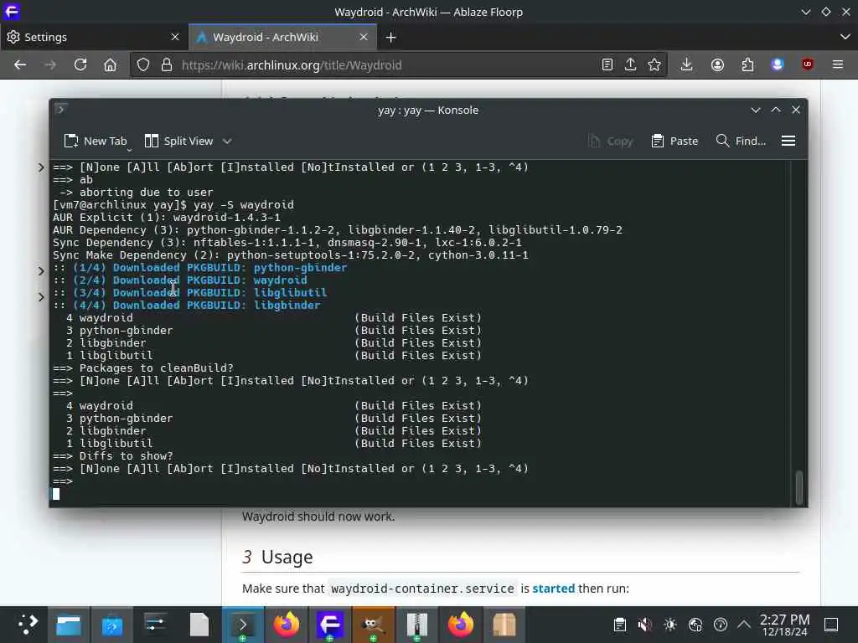Open Find in Konsole toolbar
The image size is (858, 643).
coord(741,141)
